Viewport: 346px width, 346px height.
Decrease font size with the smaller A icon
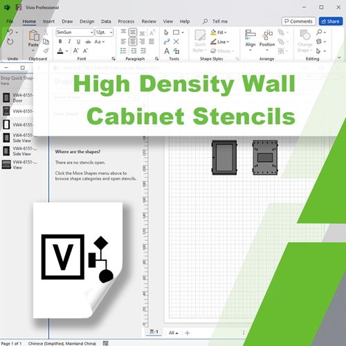click(86, 51)
